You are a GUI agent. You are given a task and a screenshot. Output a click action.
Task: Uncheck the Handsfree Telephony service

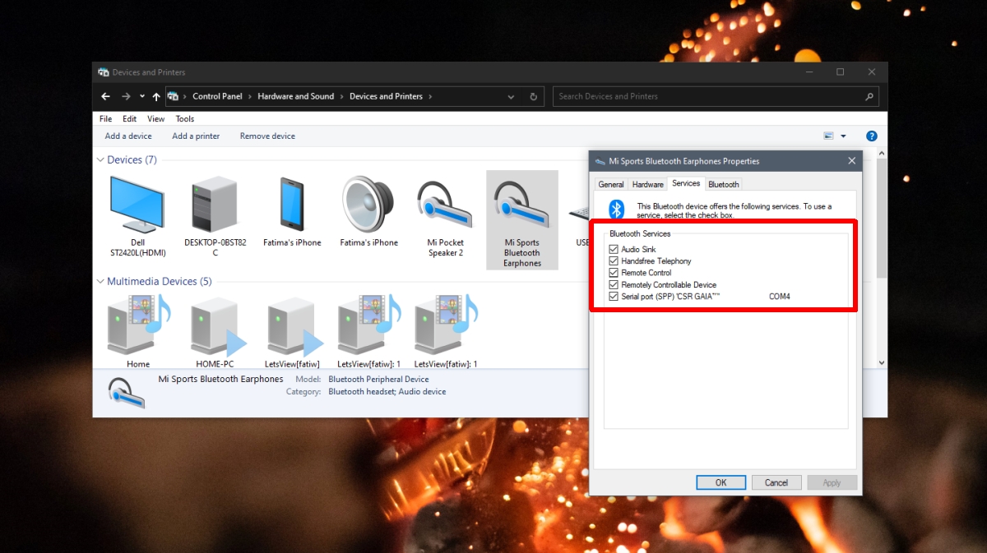614,260
